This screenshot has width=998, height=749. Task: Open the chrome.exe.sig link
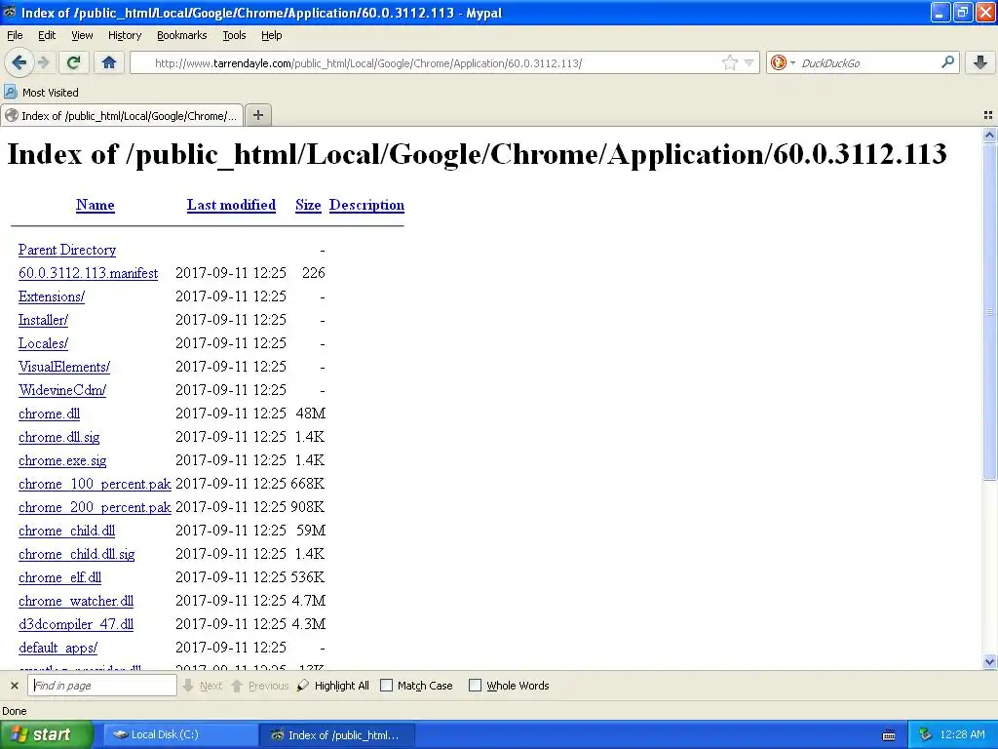[62, 460]
